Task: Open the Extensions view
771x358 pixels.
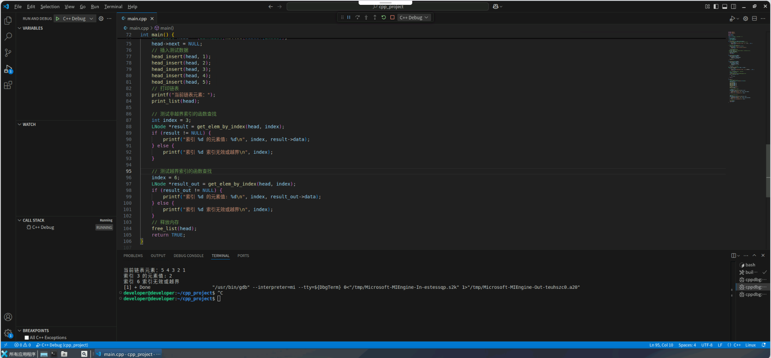Action: 8,85
